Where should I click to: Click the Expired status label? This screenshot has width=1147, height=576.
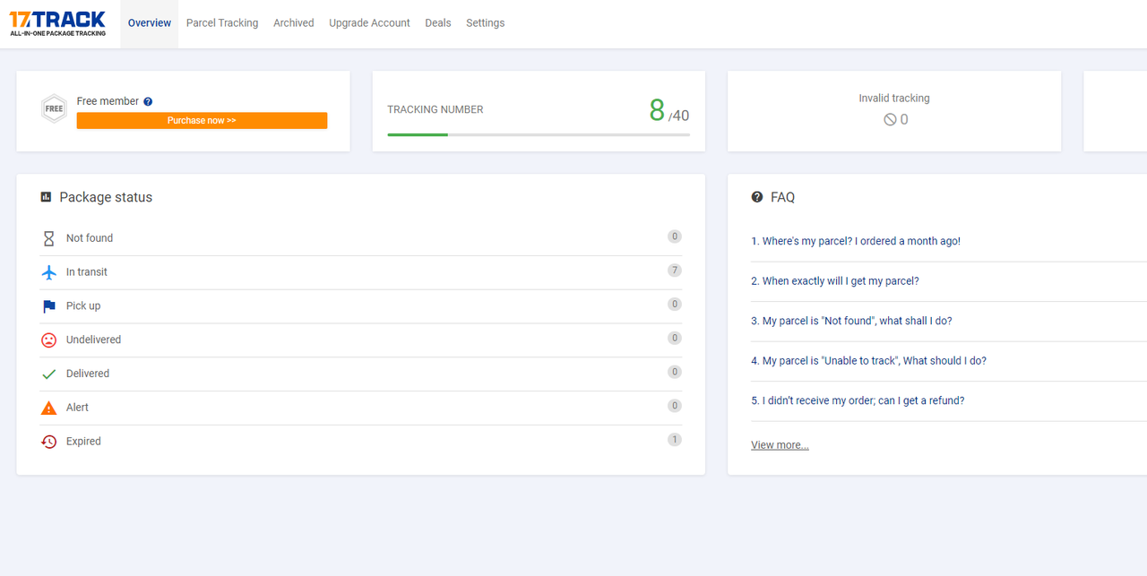point(83,442)
